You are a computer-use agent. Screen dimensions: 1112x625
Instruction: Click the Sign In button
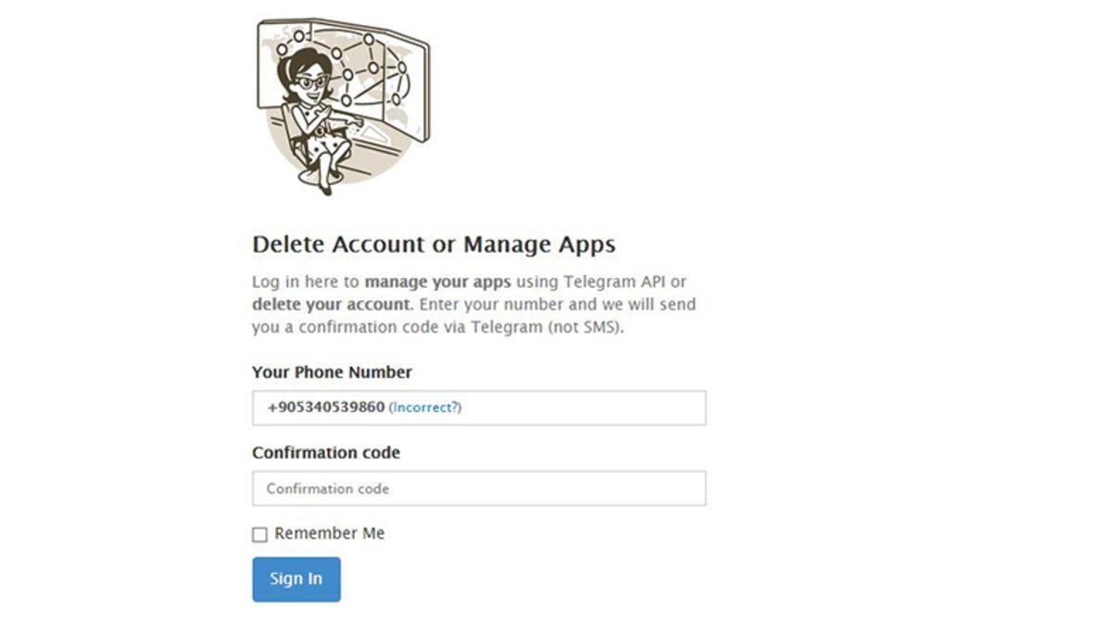point(296,579)
